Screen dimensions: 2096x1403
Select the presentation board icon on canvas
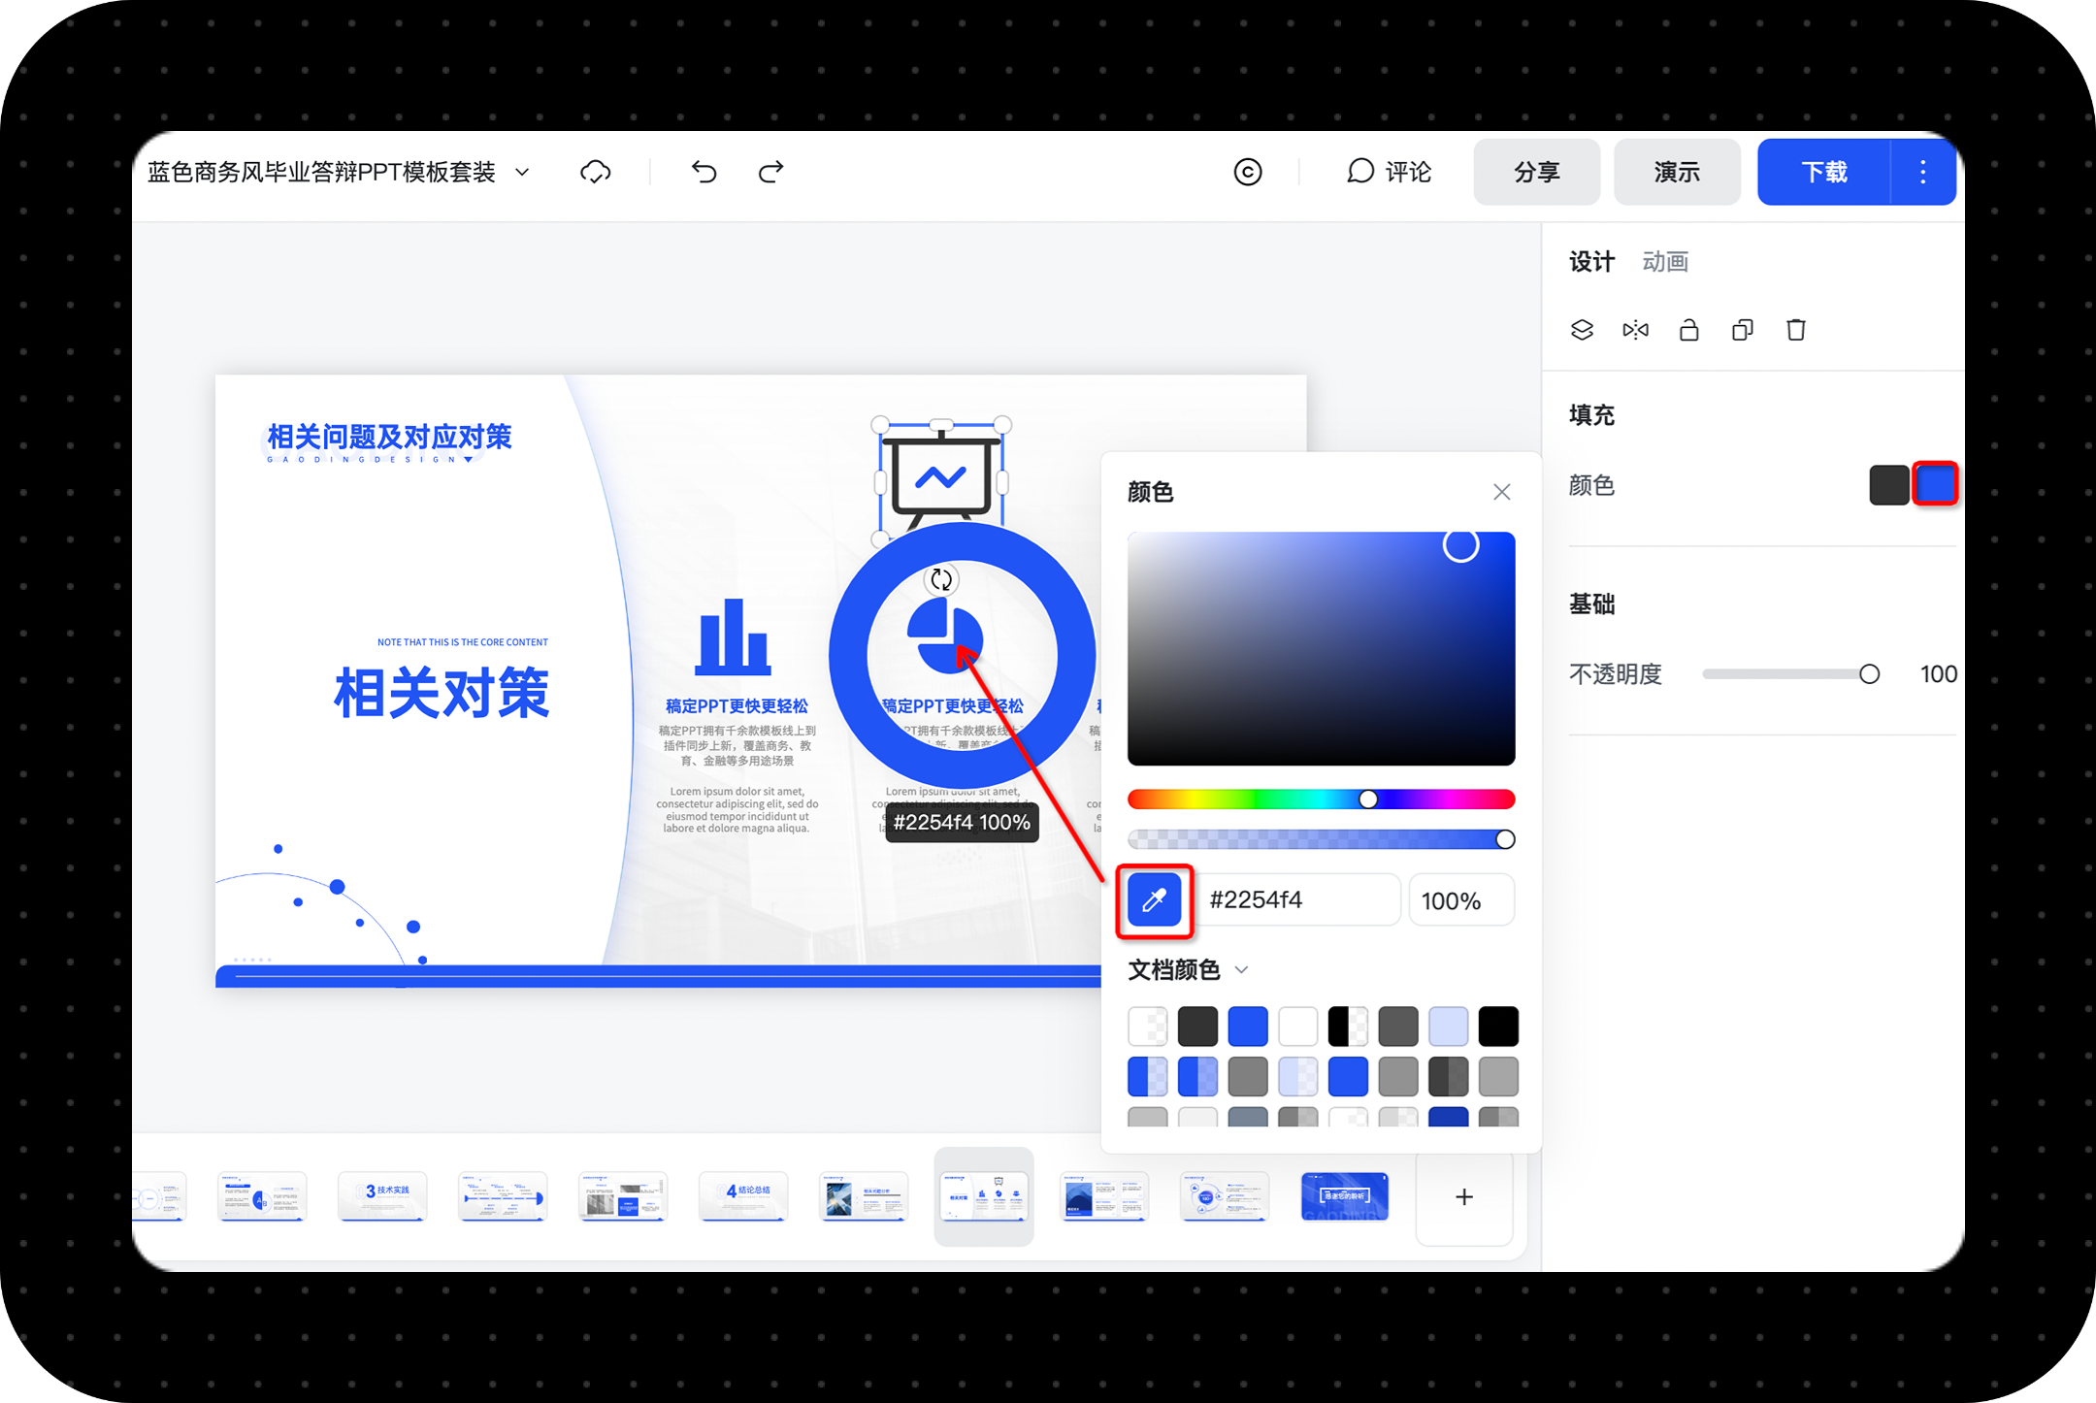click(941, 480)
